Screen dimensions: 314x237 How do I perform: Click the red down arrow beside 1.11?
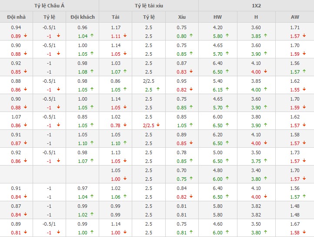(x=125, y=36)
